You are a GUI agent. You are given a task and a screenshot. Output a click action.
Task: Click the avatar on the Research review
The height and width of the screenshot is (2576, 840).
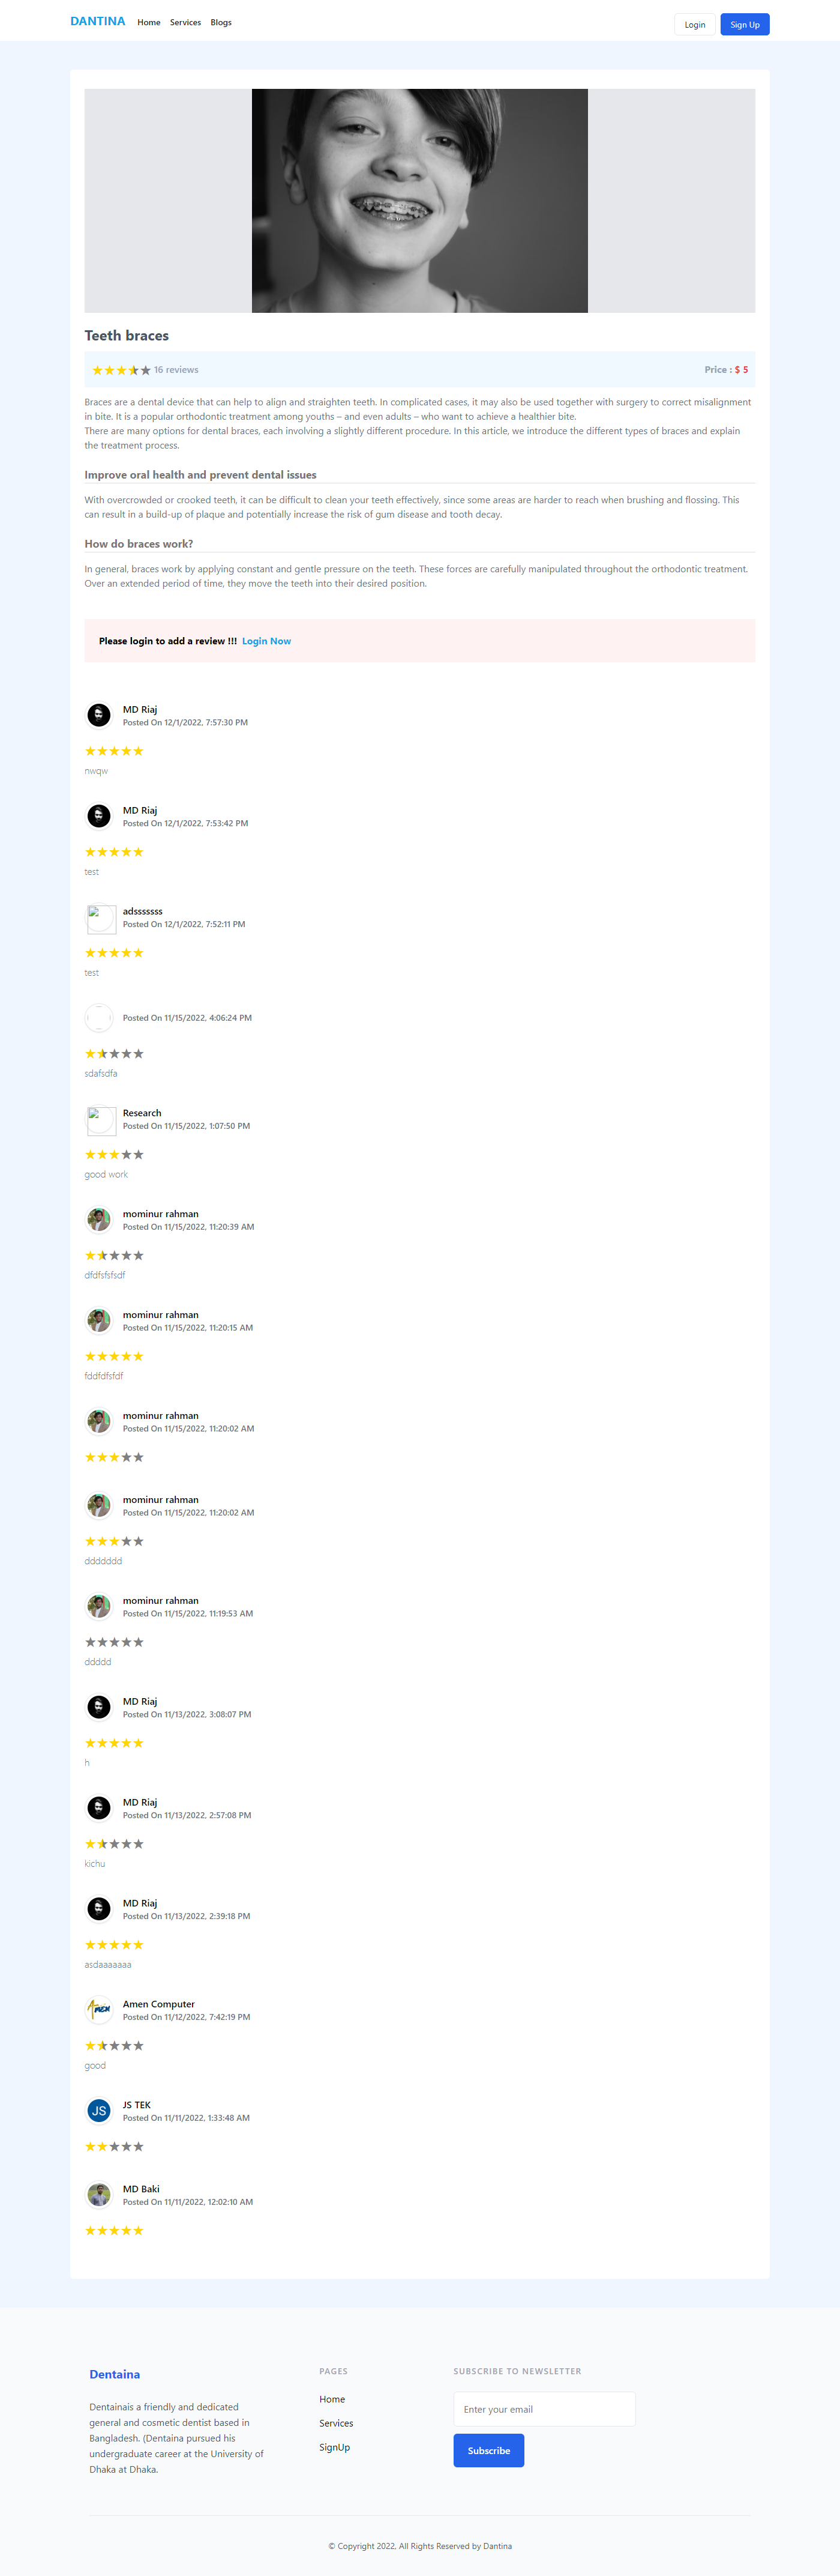(x=101, y=1120)
